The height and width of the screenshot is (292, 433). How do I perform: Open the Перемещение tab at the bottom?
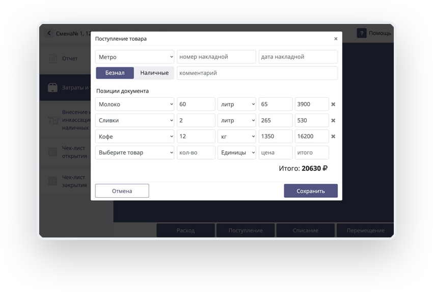click(x=365, y=230)
